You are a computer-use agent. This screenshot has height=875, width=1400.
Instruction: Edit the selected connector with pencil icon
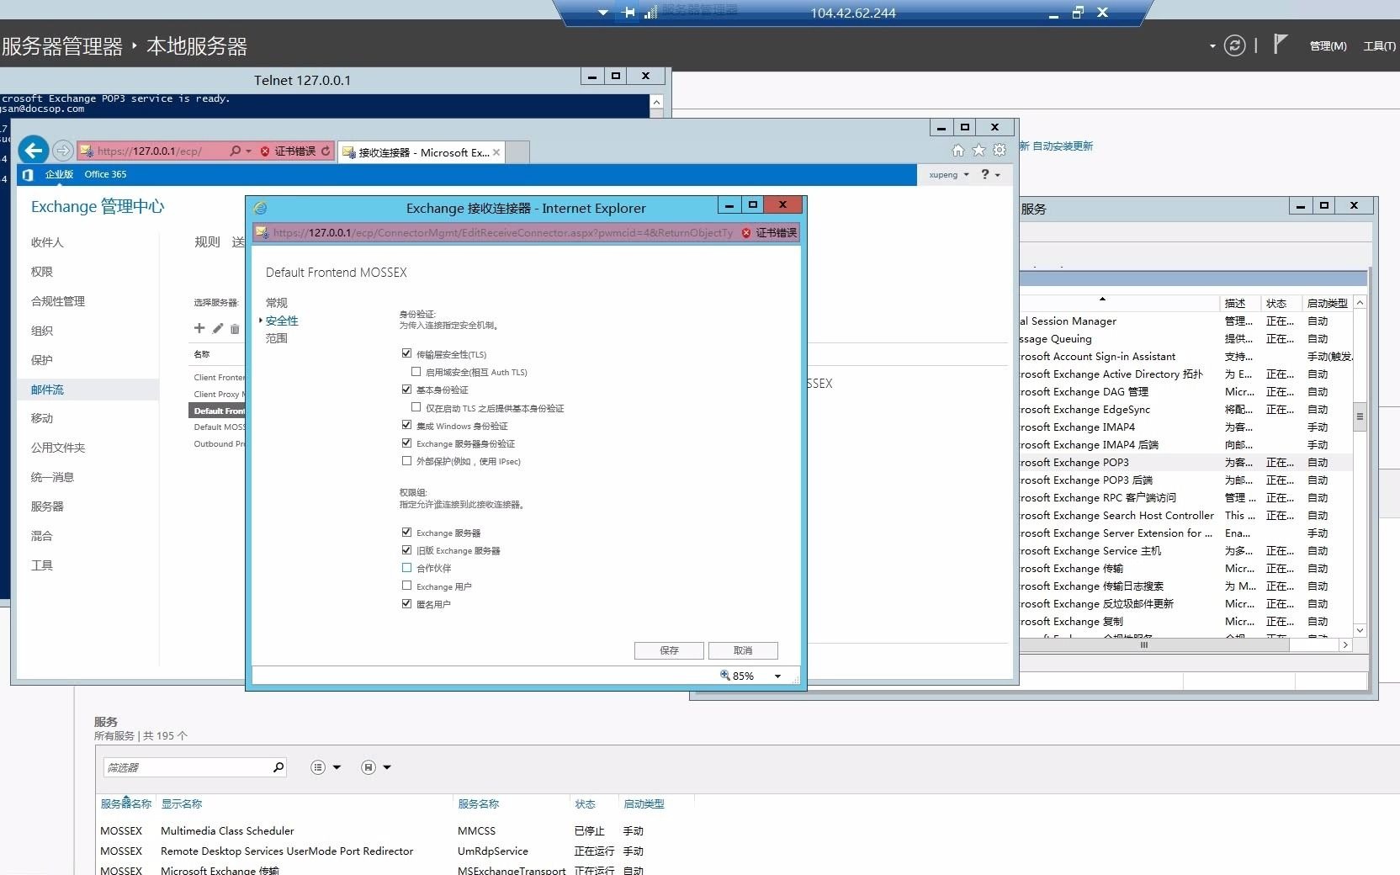218,328
